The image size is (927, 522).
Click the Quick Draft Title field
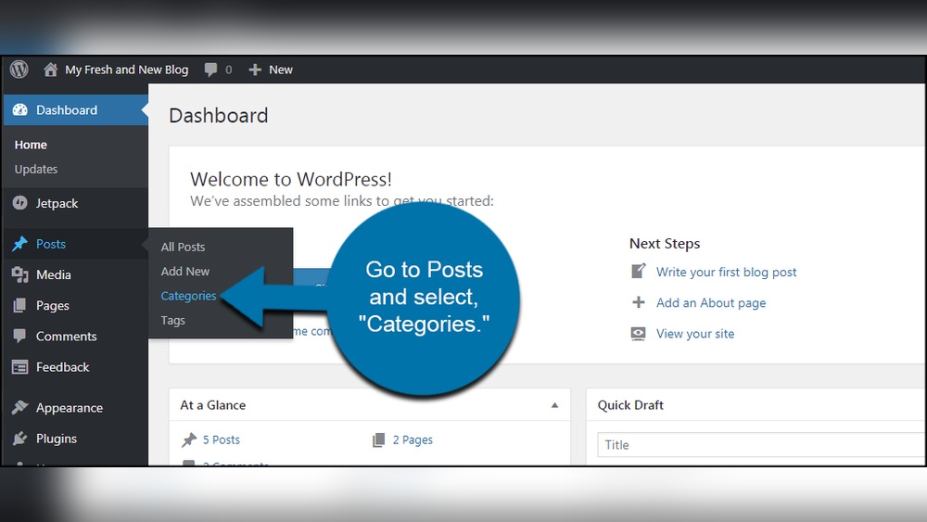pyautogui.click(x=761, y=444)
